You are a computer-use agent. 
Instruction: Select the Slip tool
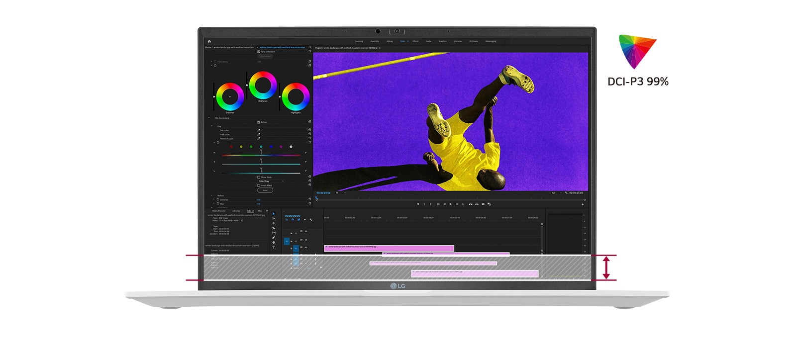[x=274, y=233]
